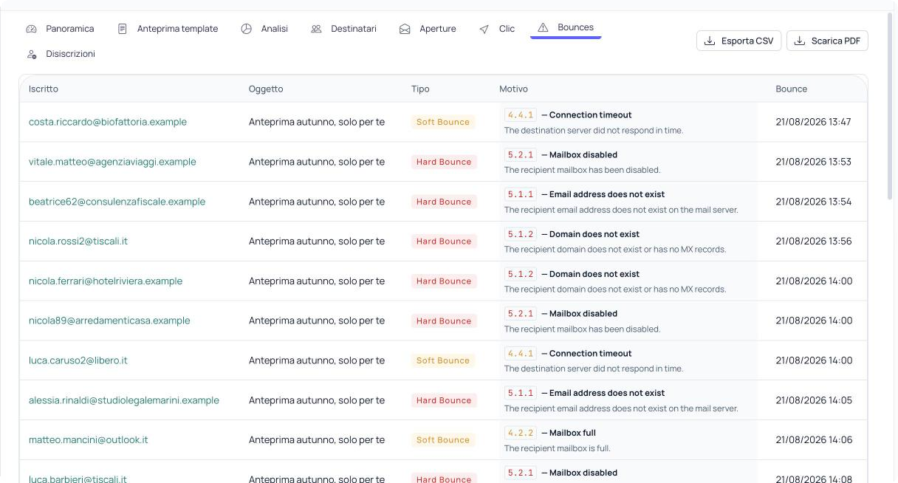Click the Oggetto column header
This screenshot has width=898, height=483.
point(266,89)
